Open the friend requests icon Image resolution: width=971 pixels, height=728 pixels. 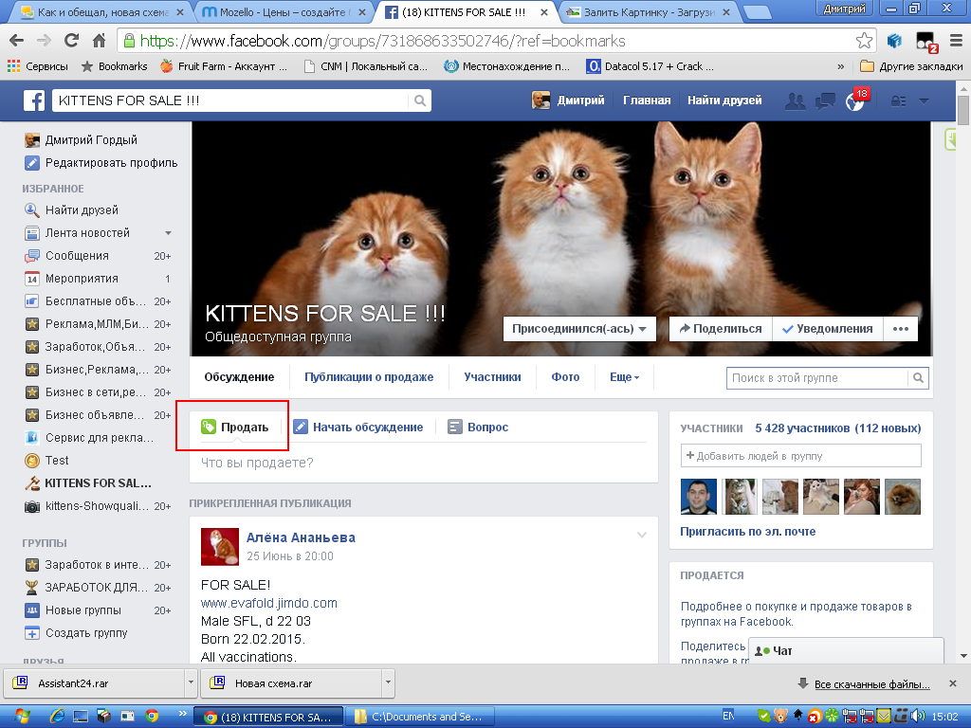[796, 100]
